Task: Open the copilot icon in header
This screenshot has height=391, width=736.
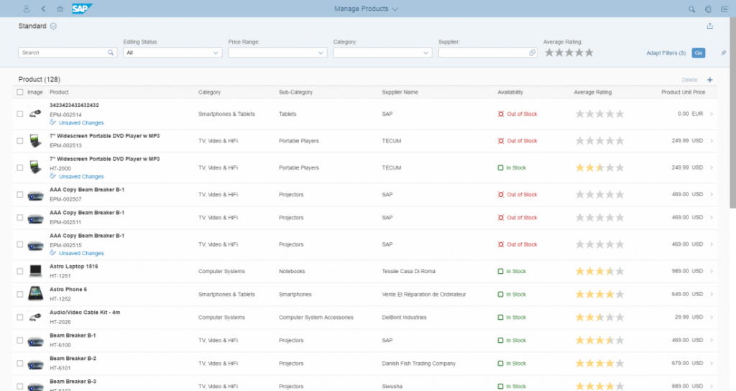Action: 708,9
